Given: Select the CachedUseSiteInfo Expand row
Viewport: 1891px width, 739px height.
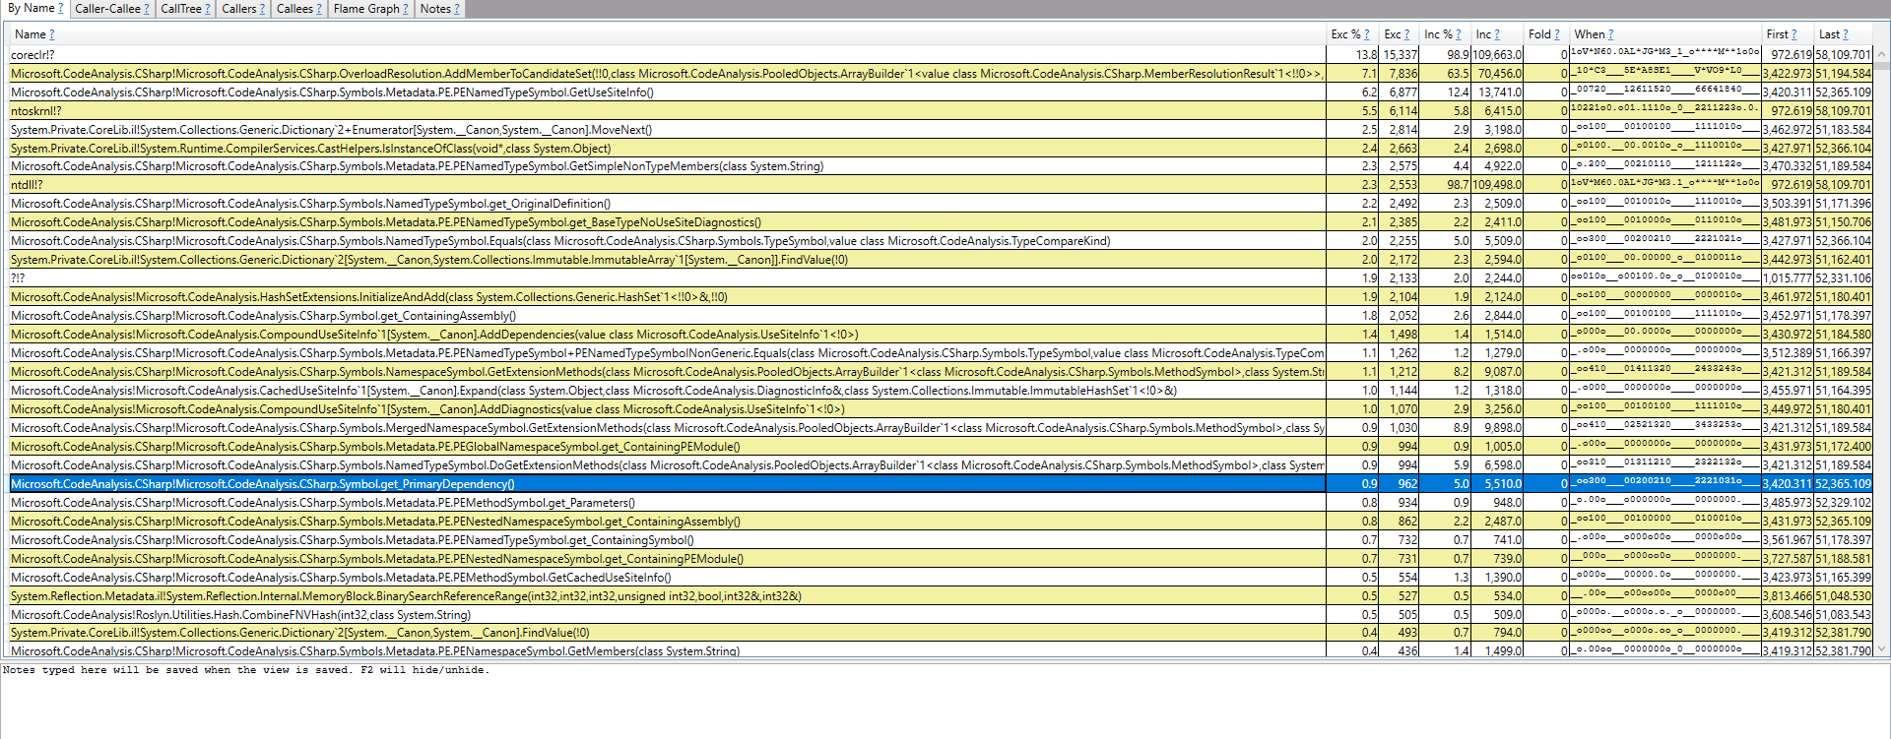Looking at the screenshot, I should [941, 391].
